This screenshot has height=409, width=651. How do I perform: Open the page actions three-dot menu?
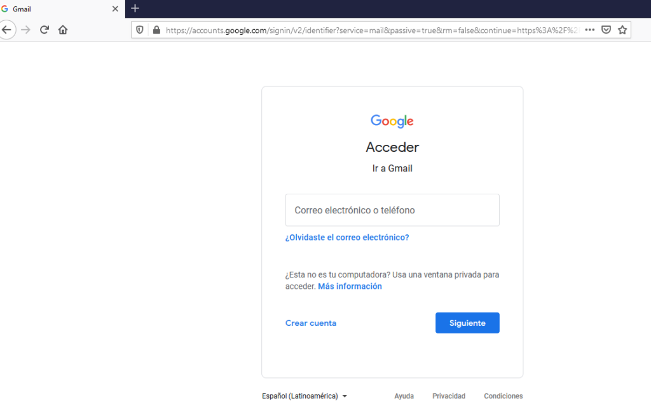click(x=589, y=29)
